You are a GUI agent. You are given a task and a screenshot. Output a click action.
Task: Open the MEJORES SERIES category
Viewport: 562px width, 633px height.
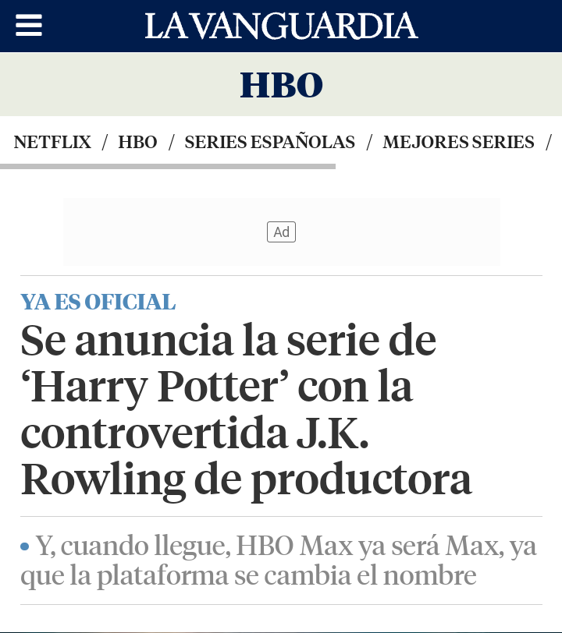tap(458, 142)
